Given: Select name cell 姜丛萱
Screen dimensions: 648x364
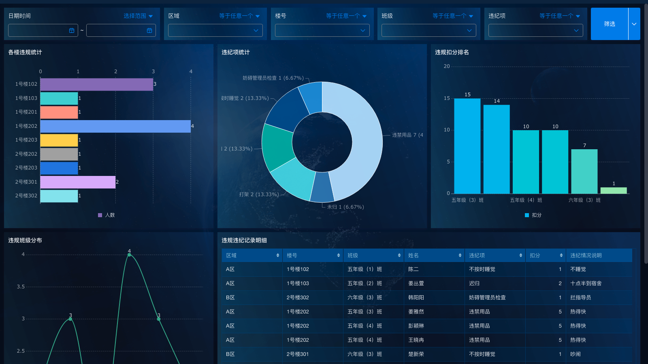Looking at the screenshot, I should [x=416, y=284].
